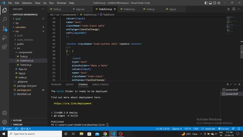The image size is (243, 137).
Task: Open README.md in the explorer
Action: pyautogui.click(x=24, y=94)
